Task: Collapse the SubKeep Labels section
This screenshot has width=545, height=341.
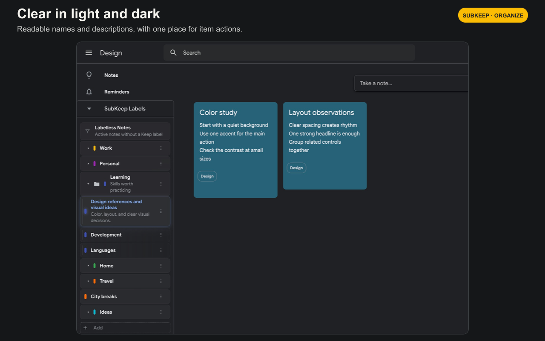Action: tap(89, 109)
